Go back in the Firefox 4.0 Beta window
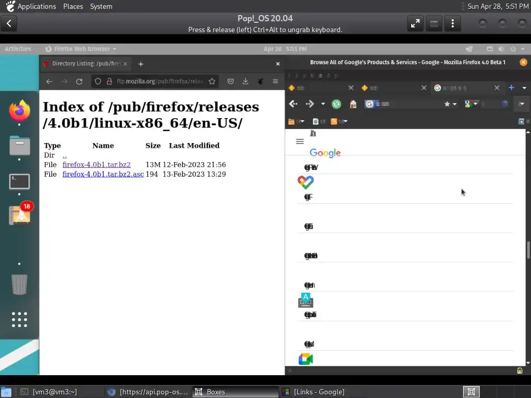The image size is (531, 398). tap(294, 104)
